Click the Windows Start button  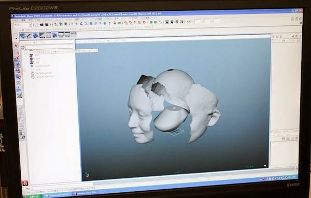(x=33, y=196)
